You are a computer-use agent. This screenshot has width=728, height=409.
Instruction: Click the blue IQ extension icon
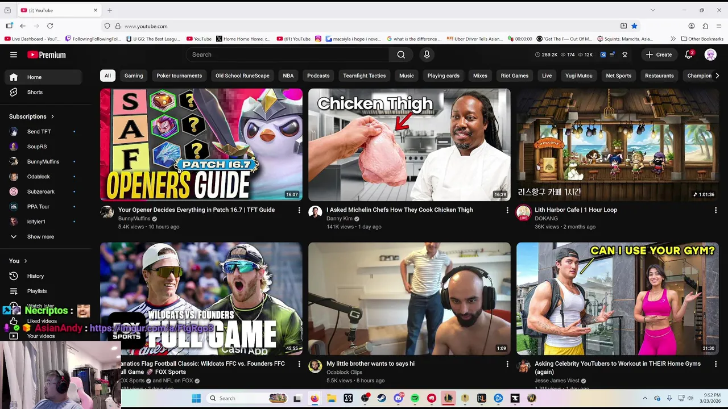coord(603,55)
